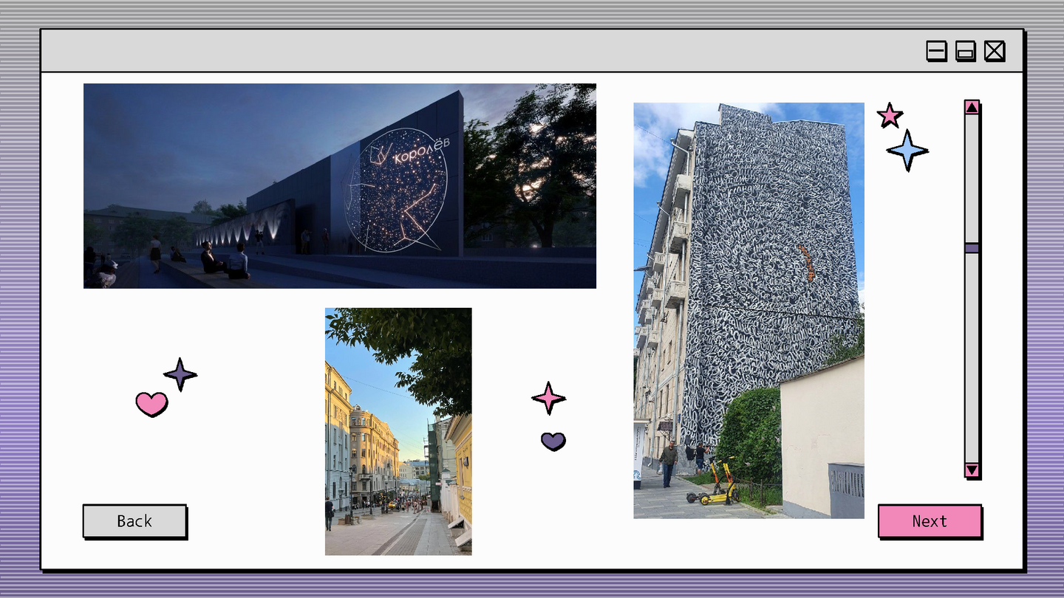Click the purple heart sticker
This screenshot has width=1064, height=598.
pos(553,441)
